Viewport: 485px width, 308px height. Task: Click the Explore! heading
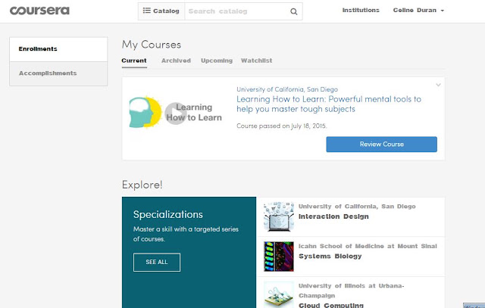click(142, 185)
